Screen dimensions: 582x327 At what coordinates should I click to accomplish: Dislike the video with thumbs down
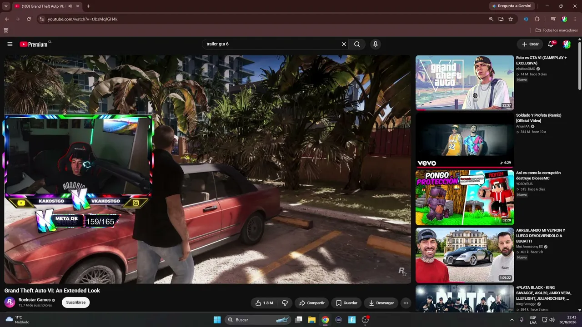pyautogui.click(x=285, y=303)
